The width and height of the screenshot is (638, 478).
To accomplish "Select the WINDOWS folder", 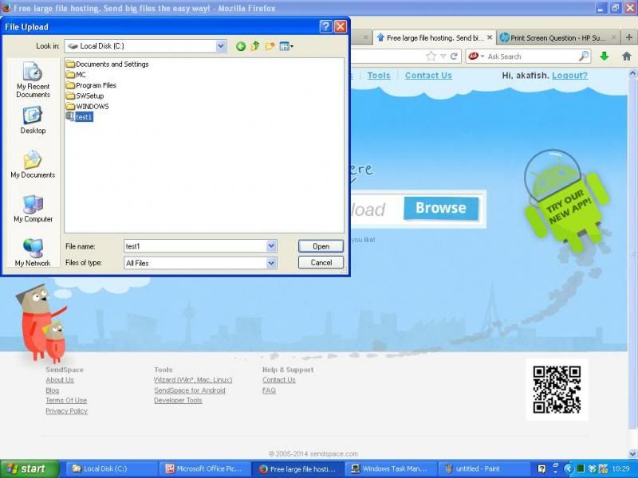I will [x=88, y=107].
